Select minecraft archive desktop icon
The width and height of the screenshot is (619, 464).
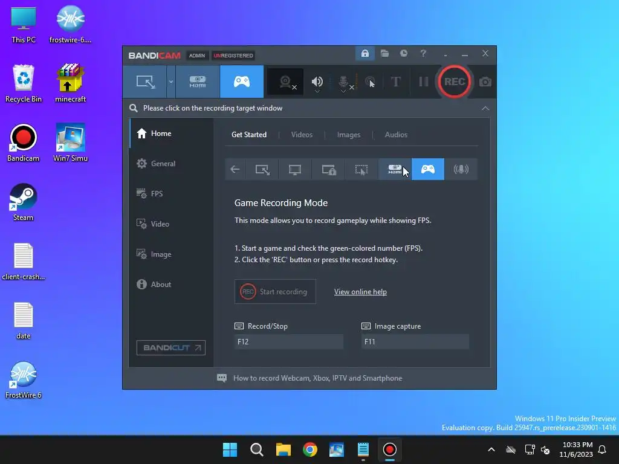click(70, 83)
